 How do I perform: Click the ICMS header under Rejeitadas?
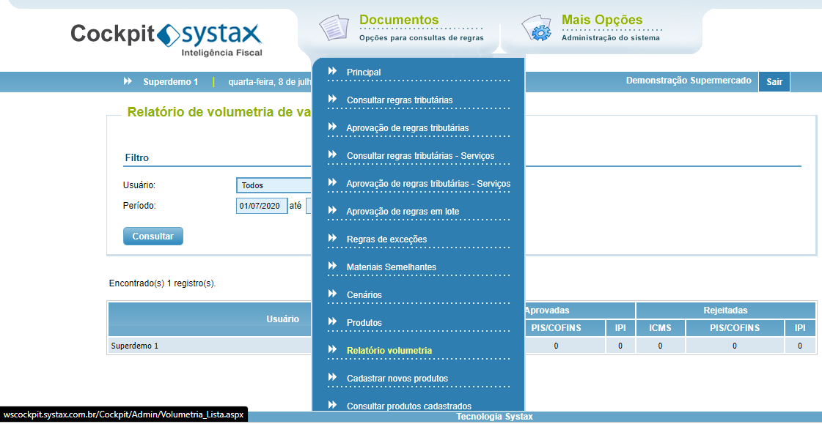click(660, 328)
